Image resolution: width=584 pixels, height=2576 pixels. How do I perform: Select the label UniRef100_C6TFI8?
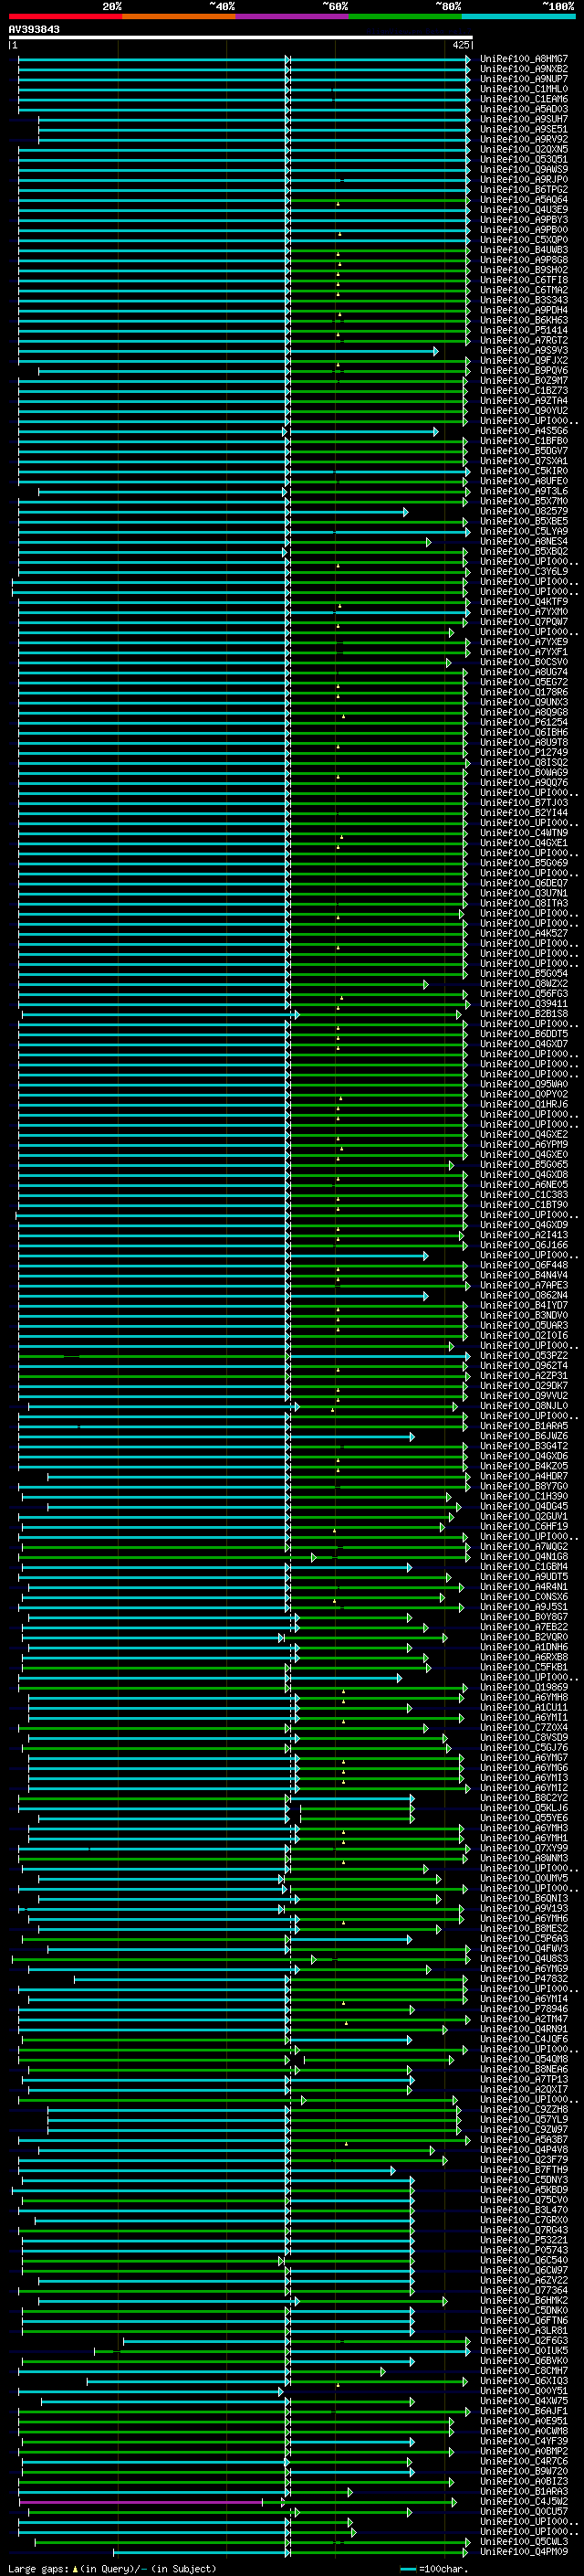click(524, 280)
